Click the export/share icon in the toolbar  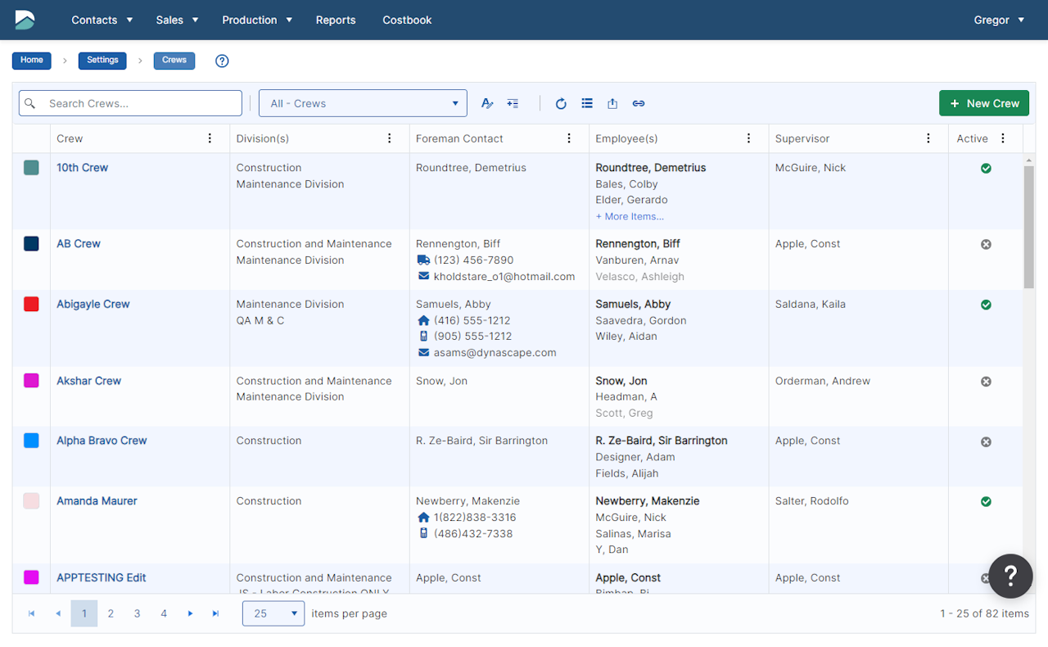tap(612, 103)
